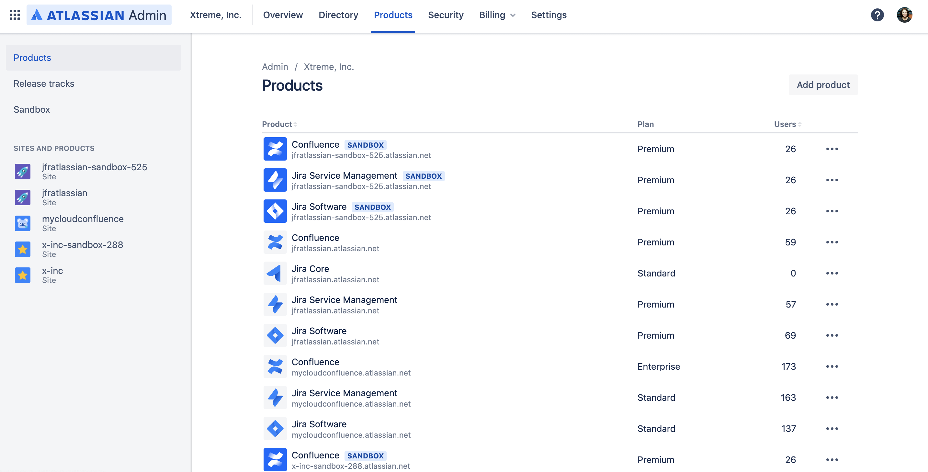Click the Jira Service Management icon under mycloudconfluence
Image resolution: width=928 pixels, height=472 pixels.
275,398
